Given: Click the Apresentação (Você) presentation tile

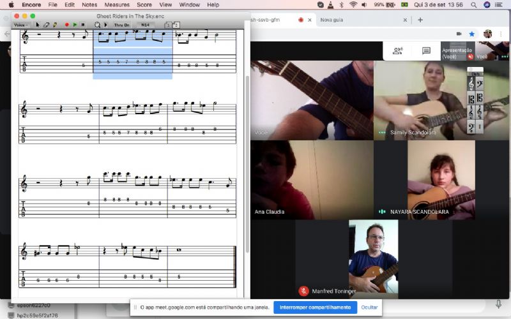Looking at the screenshot, I should coord(457,51).
